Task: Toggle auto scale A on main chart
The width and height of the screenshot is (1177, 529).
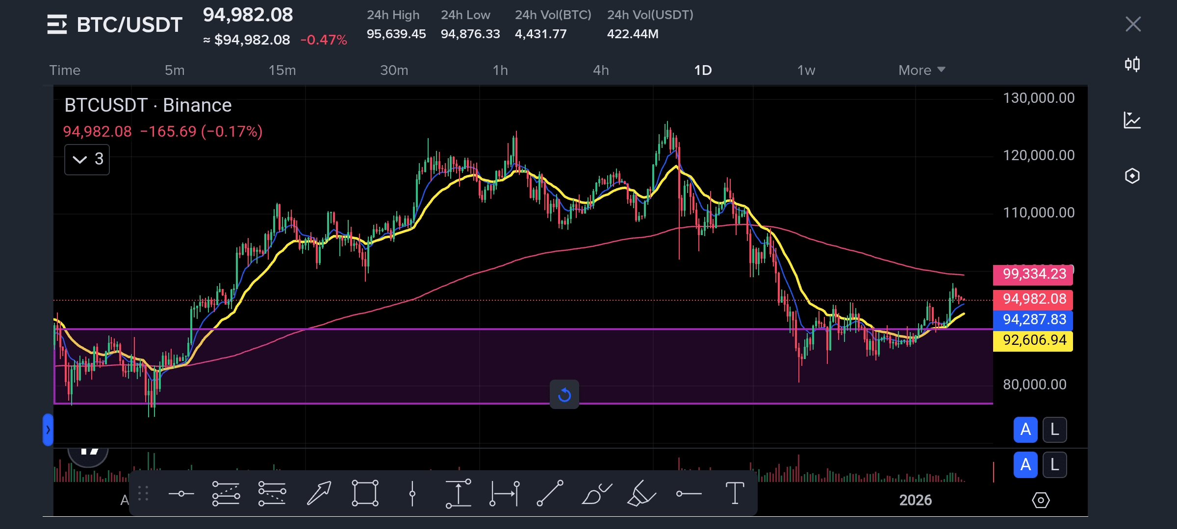Action: pos(1025,430)
